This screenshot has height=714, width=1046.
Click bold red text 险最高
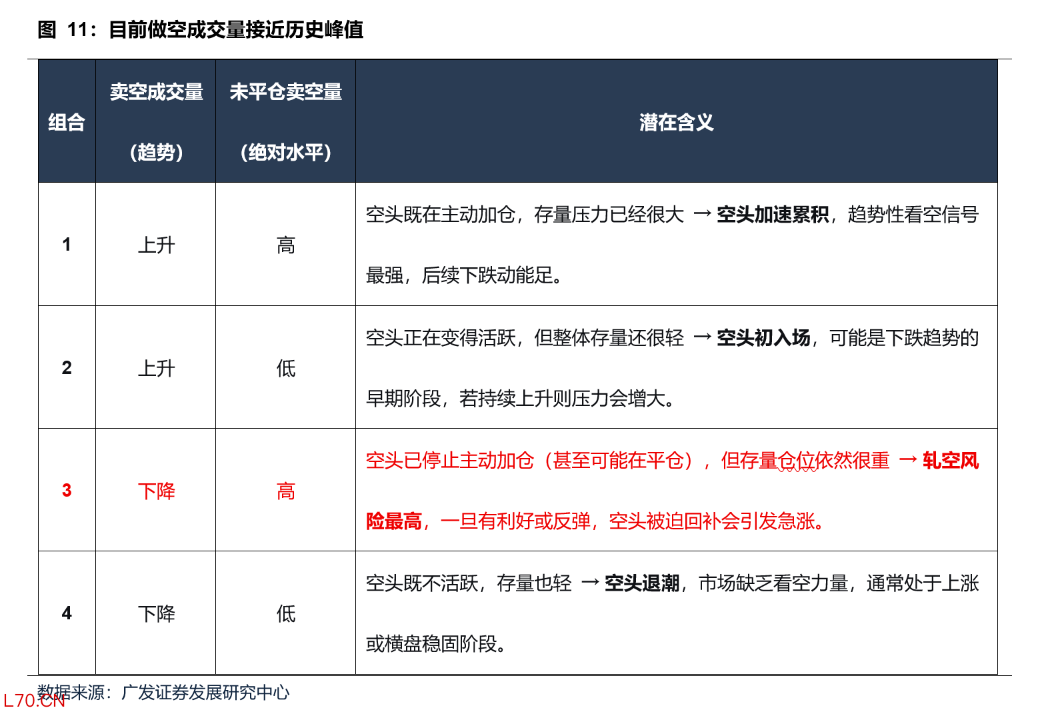coord(394,521)
